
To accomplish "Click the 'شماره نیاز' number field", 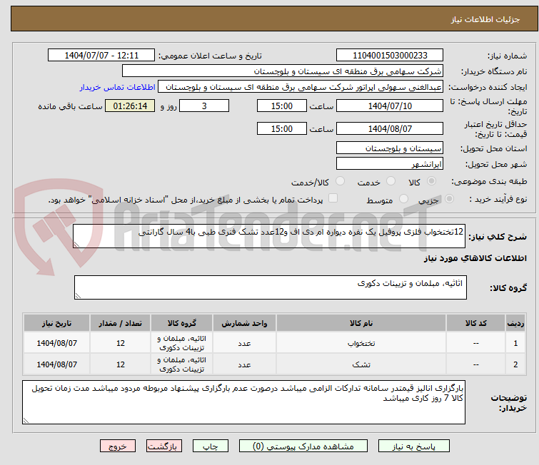I will [x=389, y=56].
